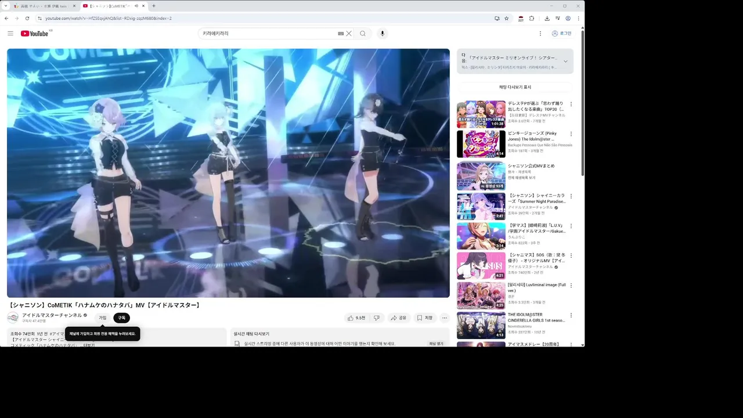This screenshot has width=743, height=418.
Task: Click the 저장 save button
Action: click(x=425, y=318)
